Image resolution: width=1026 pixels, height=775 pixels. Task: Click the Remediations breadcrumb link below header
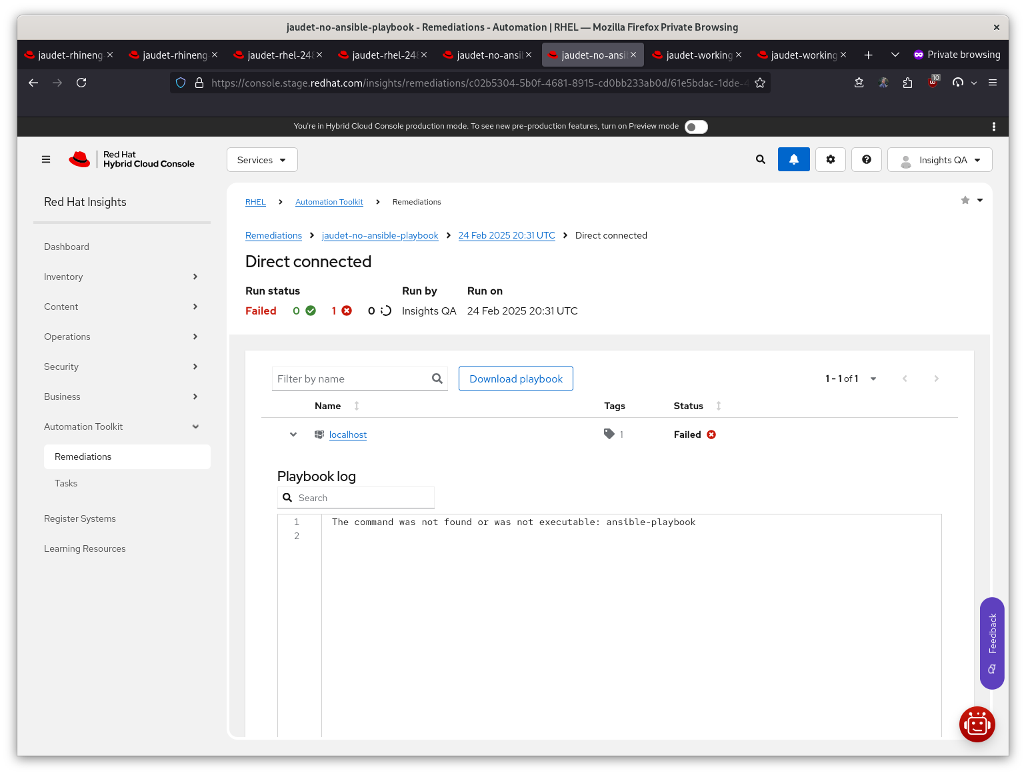pyautogui.click(x=273, y=235)
